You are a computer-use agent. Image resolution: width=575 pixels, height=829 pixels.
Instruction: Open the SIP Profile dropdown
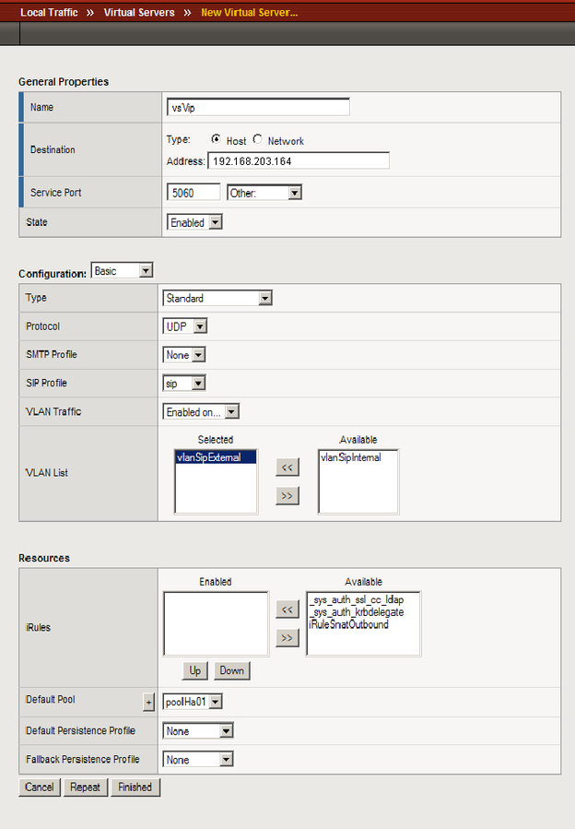184,384
